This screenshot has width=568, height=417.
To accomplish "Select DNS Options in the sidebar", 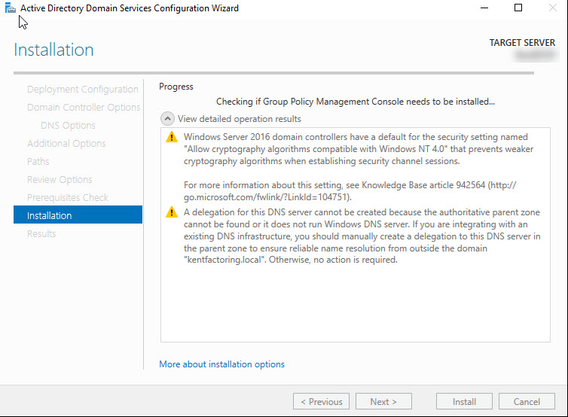I will (x=68, y=126).
